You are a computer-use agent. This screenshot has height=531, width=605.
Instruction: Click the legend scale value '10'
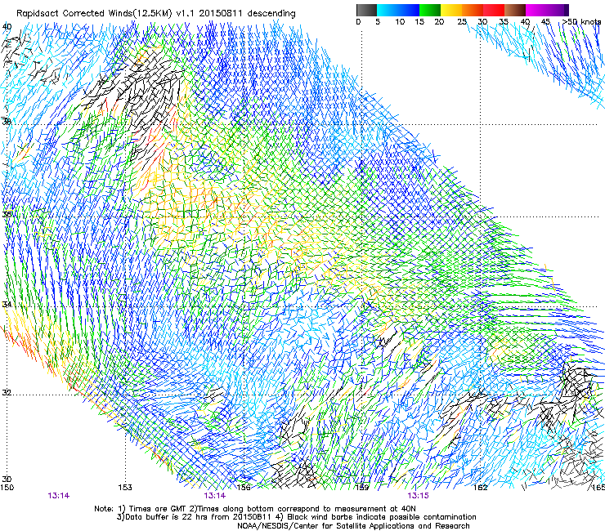(x=400, y=22)
